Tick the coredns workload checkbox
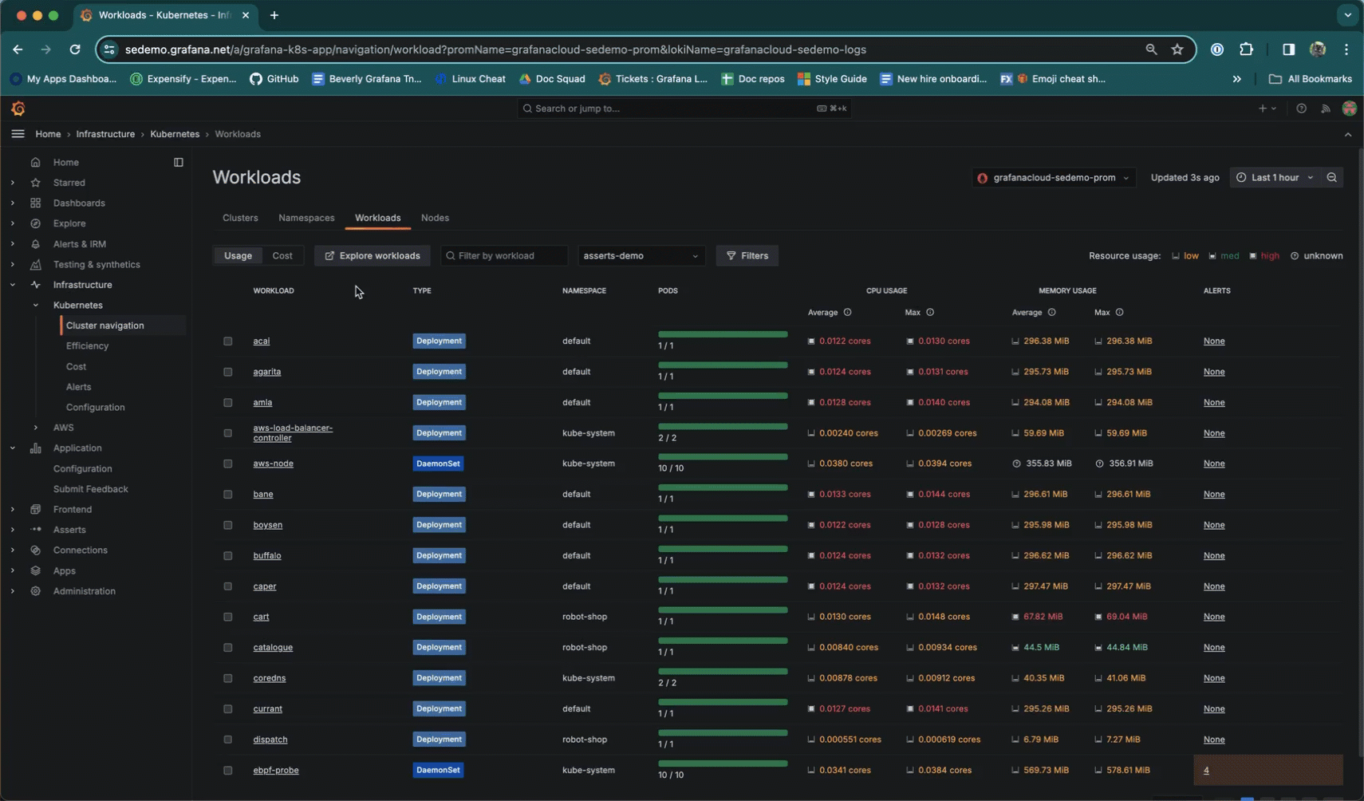This screenshot has width=1364, height=801. coord(228,678)
